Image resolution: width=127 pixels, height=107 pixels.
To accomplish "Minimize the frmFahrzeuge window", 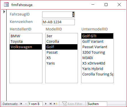I will 93,5.
